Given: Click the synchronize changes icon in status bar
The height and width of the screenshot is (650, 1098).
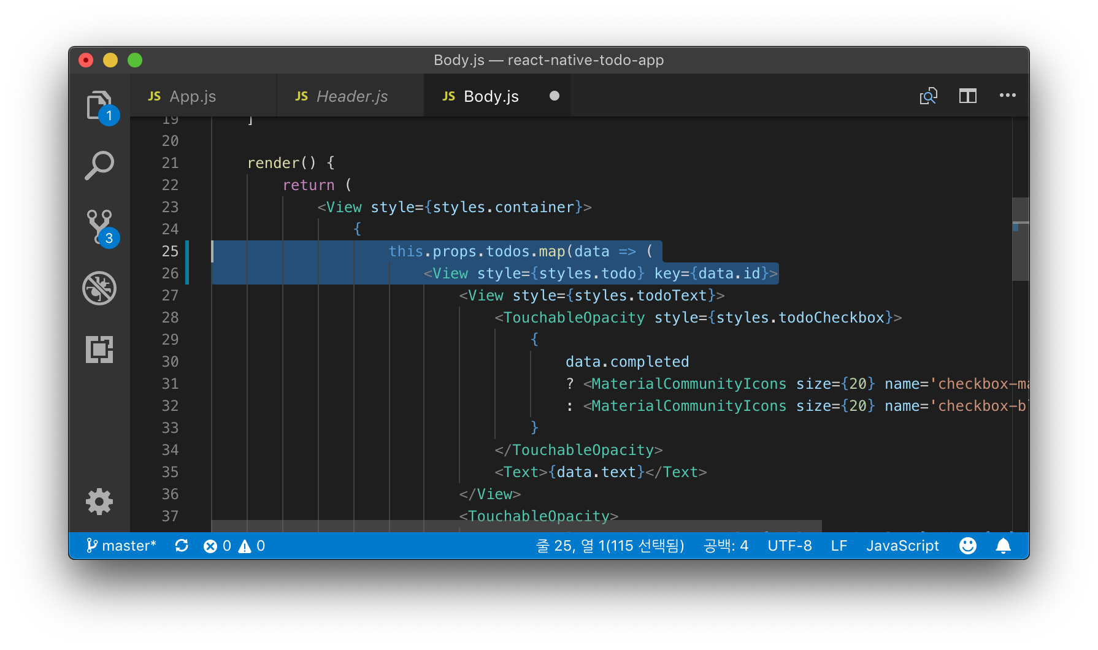Looking at the screenshot, I should point(182,546).
